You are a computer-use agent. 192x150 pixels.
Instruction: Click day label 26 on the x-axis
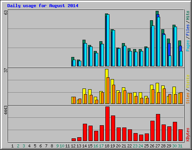click(x=152, y=146)
